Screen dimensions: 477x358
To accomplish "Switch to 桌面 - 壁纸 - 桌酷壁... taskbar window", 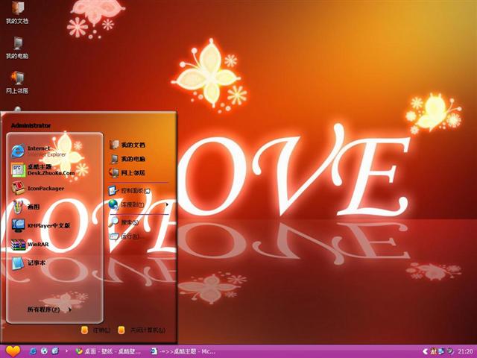I will (x=108, y=351).
